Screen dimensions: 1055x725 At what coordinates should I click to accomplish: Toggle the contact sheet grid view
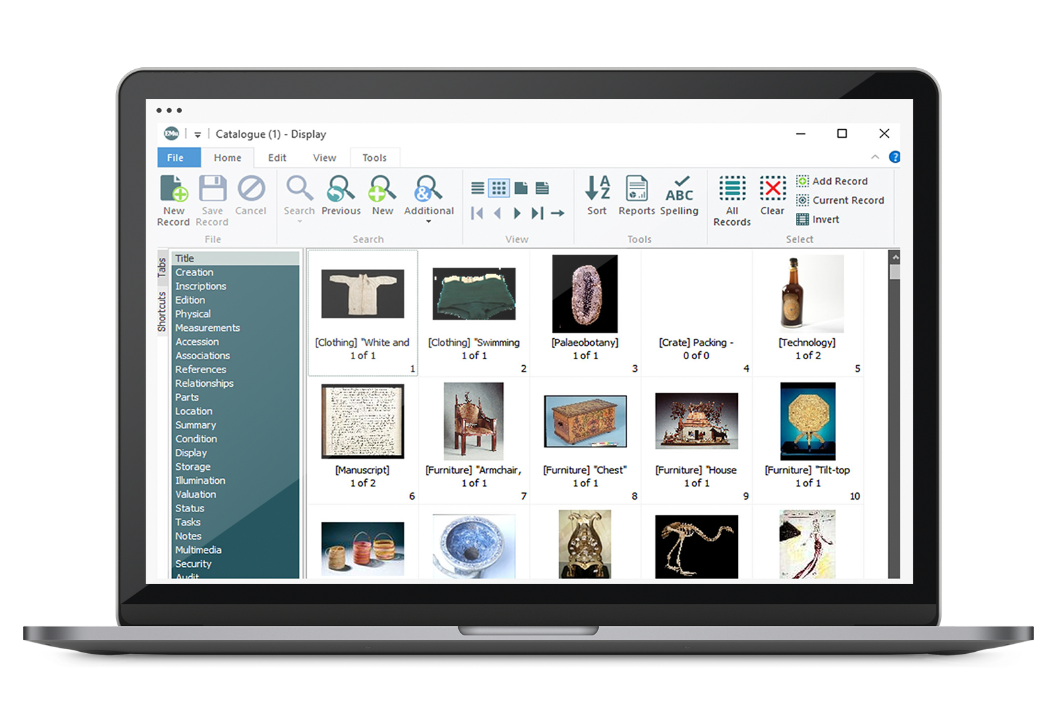point(499,188)
